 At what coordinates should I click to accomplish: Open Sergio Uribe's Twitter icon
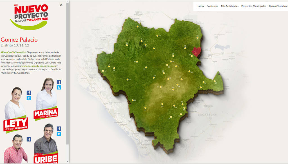coord(59,134)
